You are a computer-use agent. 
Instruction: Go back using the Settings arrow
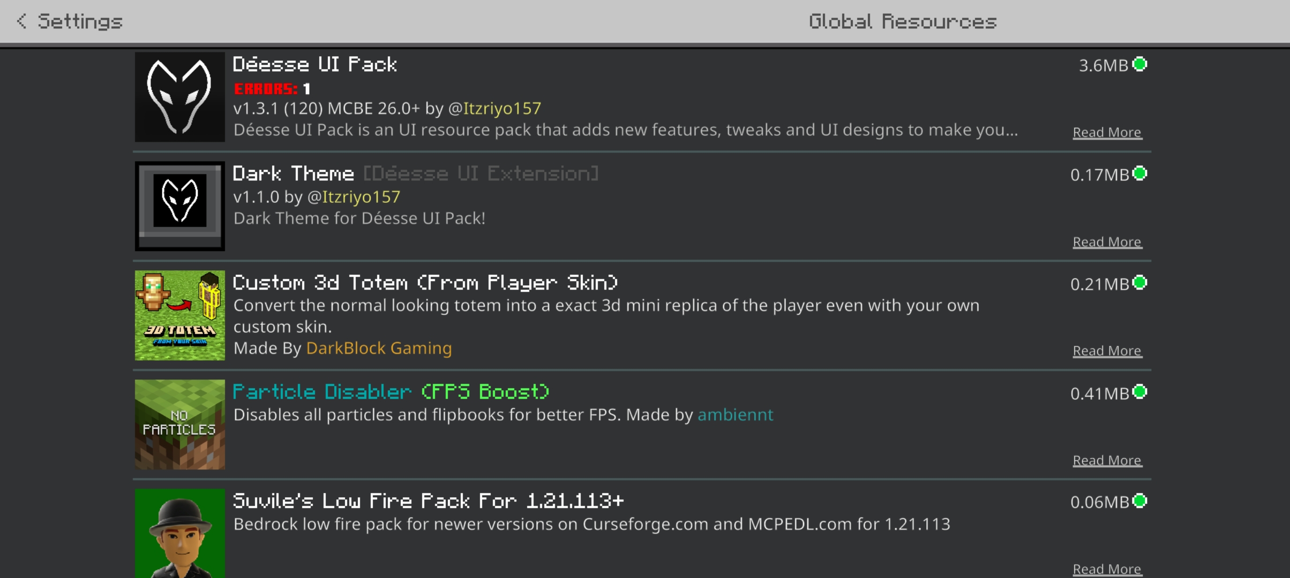click(22, 21)
